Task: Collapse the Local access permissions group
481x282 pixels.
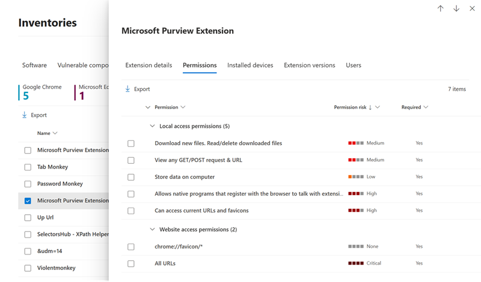Action: point(152,126)
